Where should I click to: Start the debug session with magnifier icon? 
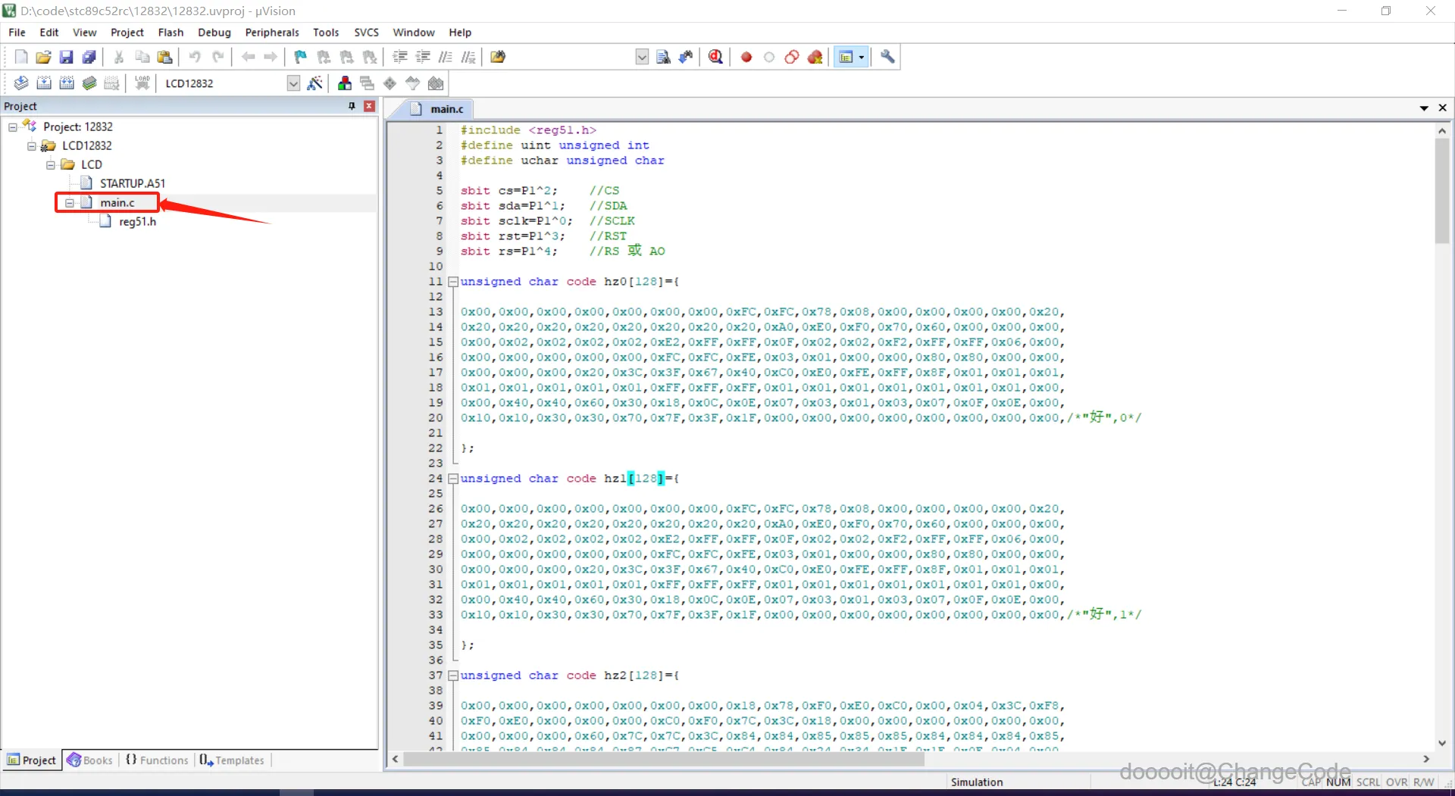[715, 57]
